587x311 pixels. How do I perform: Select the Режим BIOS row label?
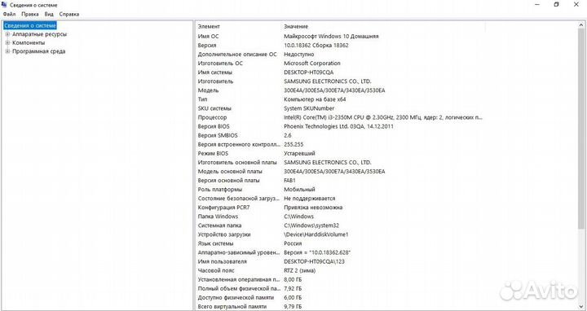(x=213, y=153)
